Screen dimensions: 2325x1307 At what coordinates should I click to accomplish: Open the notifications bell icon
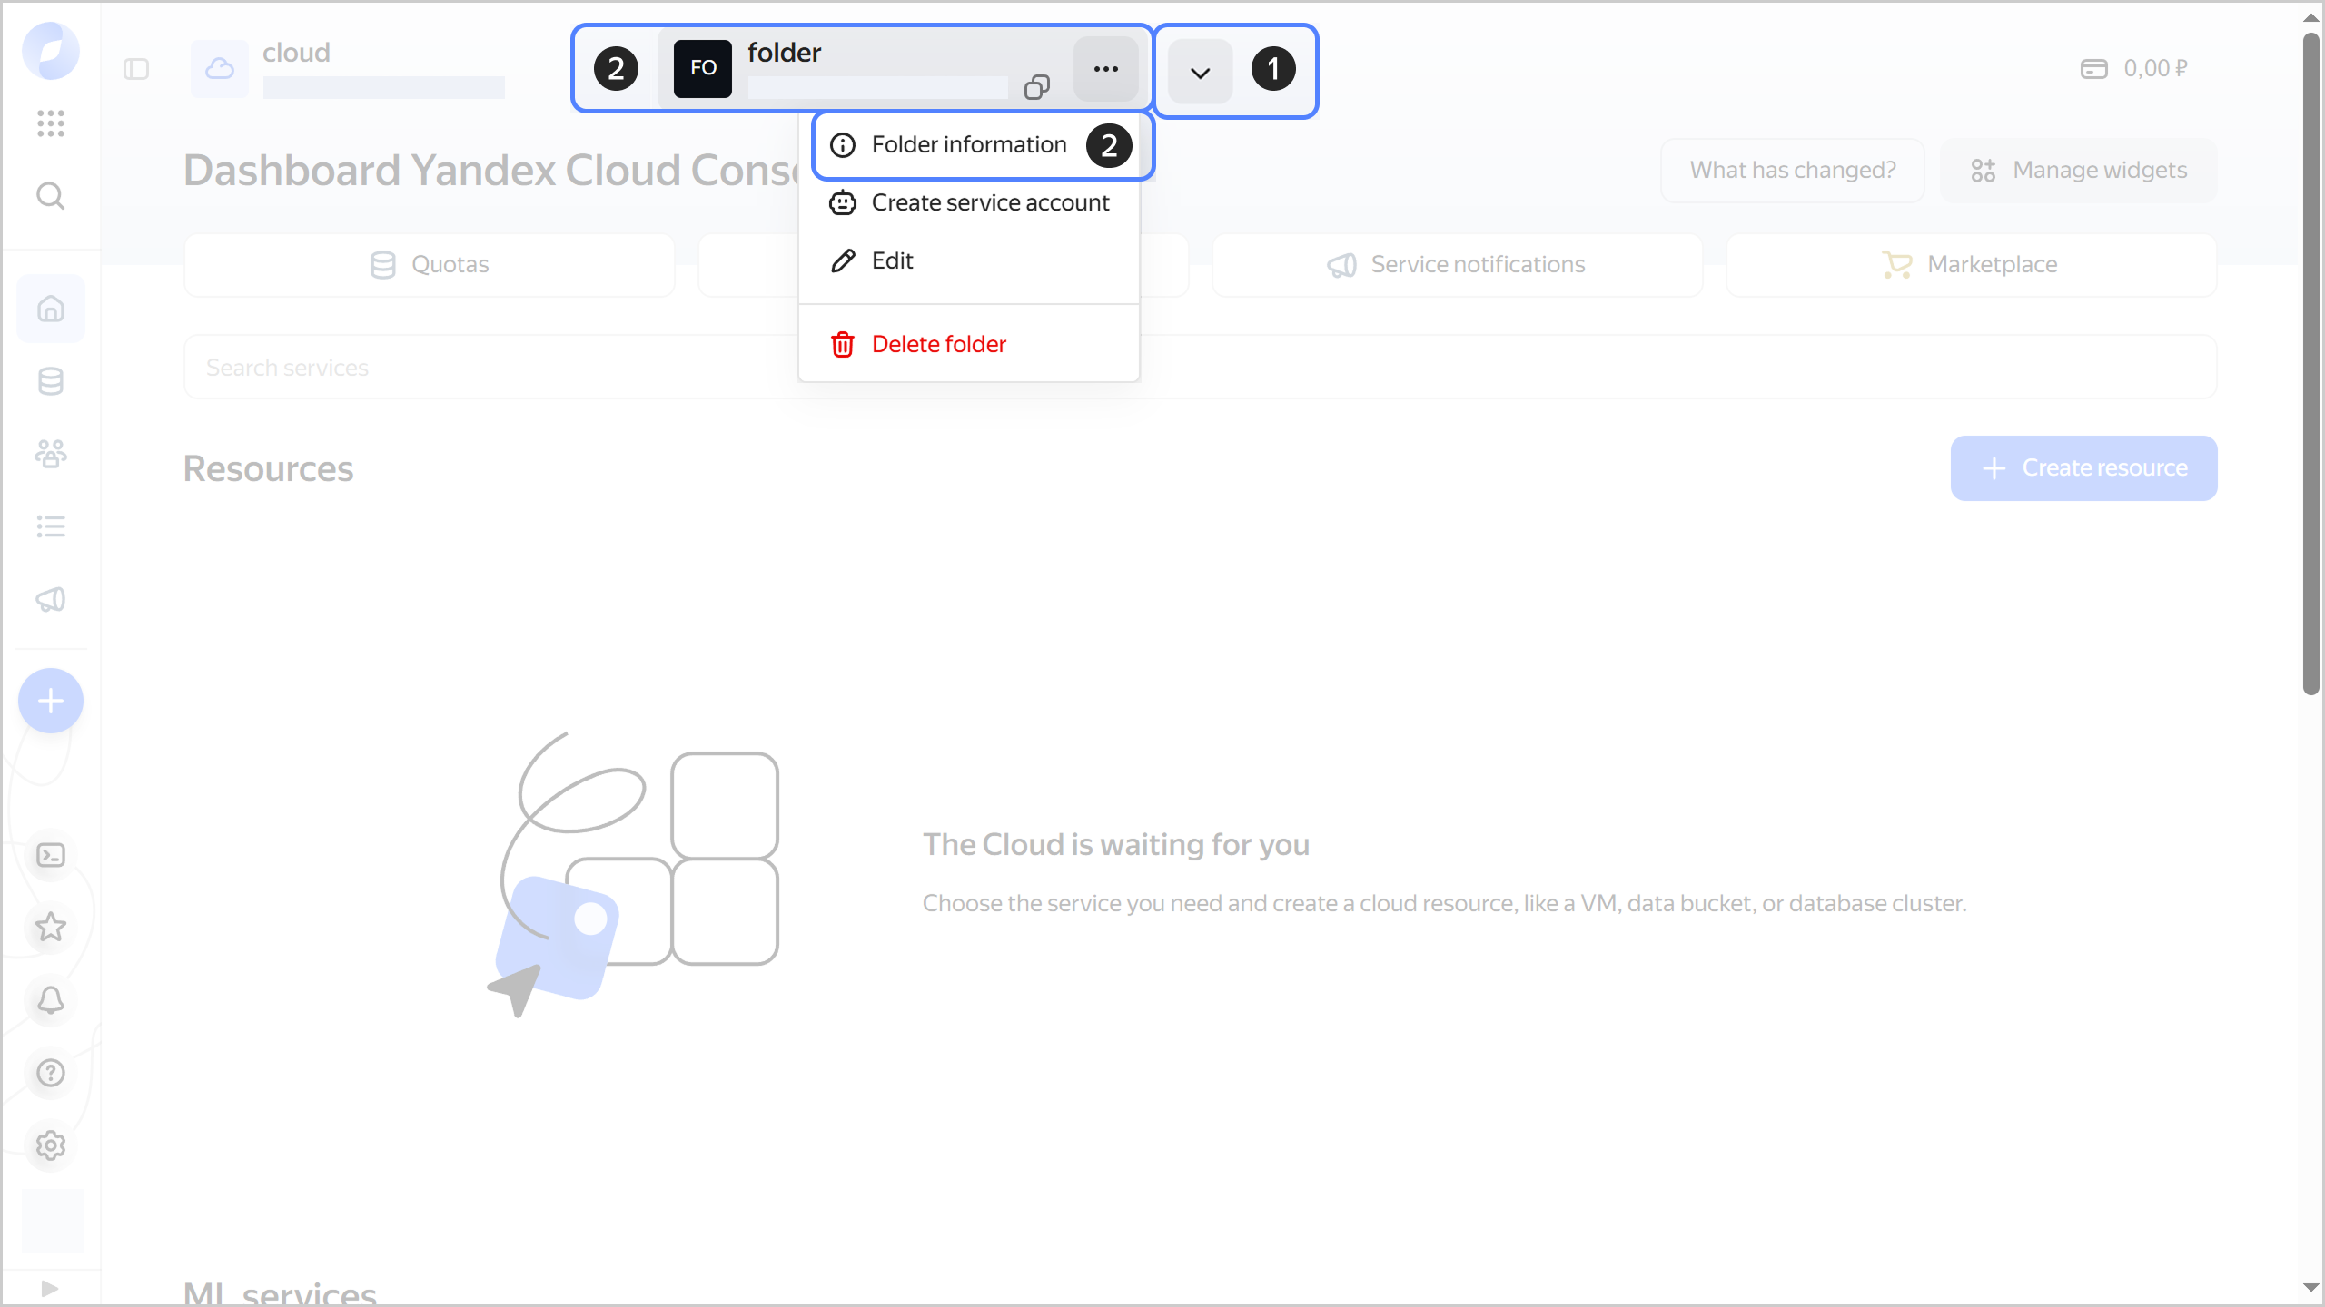coord(51,1000)
